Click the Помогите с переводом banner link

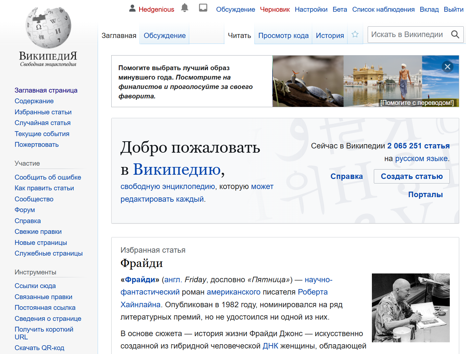coord(417,103)
